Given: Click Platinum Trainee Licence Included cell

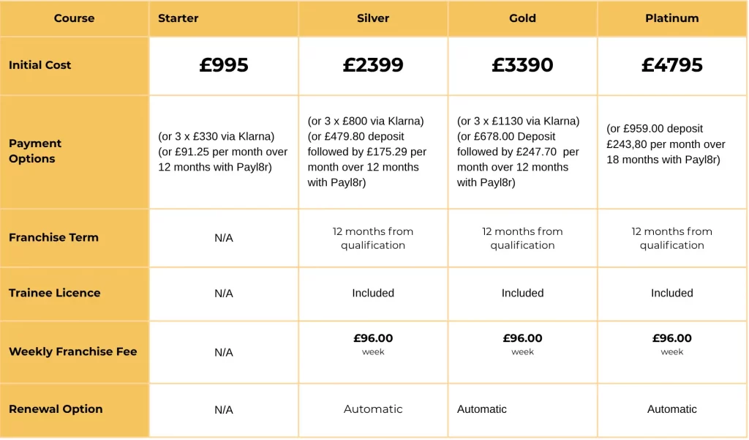Looking at the screenshot, I should coord(671,293).
